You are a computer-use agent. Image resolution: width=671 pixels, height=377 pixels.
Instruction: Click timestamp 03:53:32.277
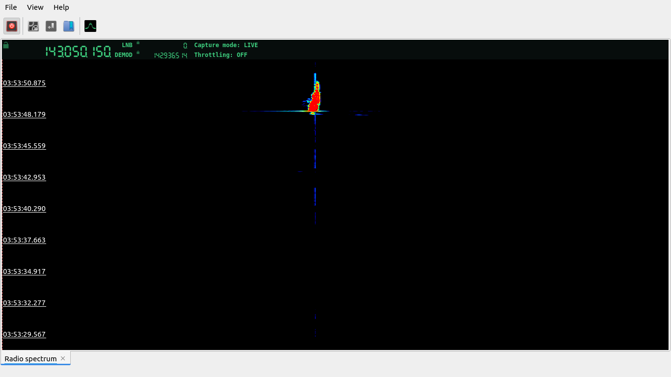tap(25, 303)
